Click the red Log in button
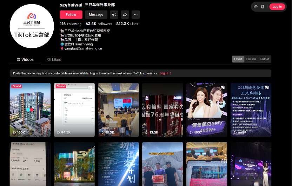 [277, 7]
